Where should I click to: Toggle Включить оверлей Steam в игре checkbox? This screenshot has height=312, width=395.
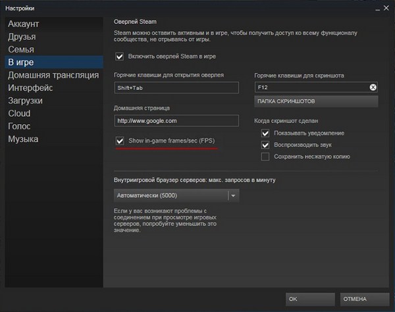click(x=119, y=56)
